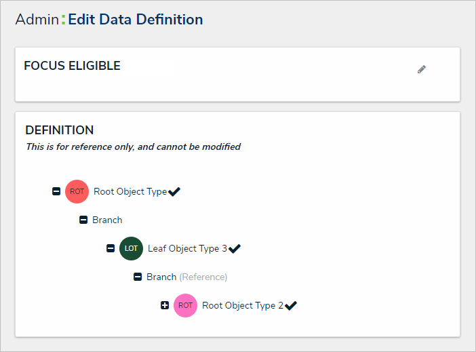Click the Admin breadcrumb text
Image resolution: width=476 pixels, height=352 pixels.
pyautogui.click(x=37, y=20)
